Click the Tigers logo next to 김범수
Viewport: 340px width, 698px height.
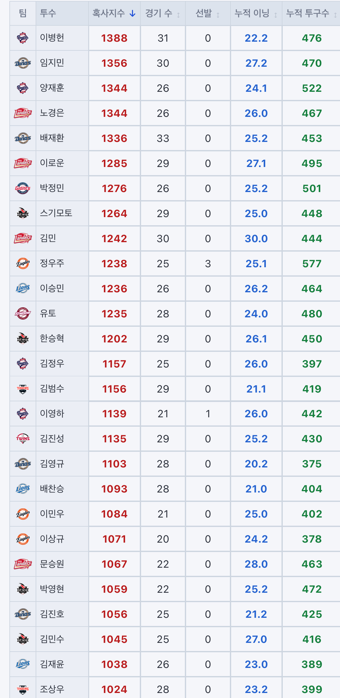(x=23, y=389)
